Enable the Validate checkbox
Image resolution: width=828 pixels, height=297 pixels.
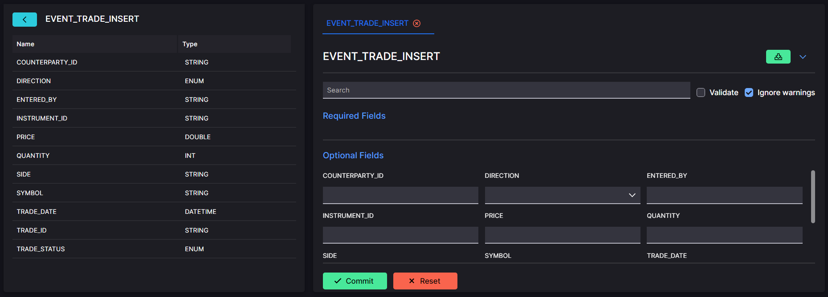click(701, 92)
